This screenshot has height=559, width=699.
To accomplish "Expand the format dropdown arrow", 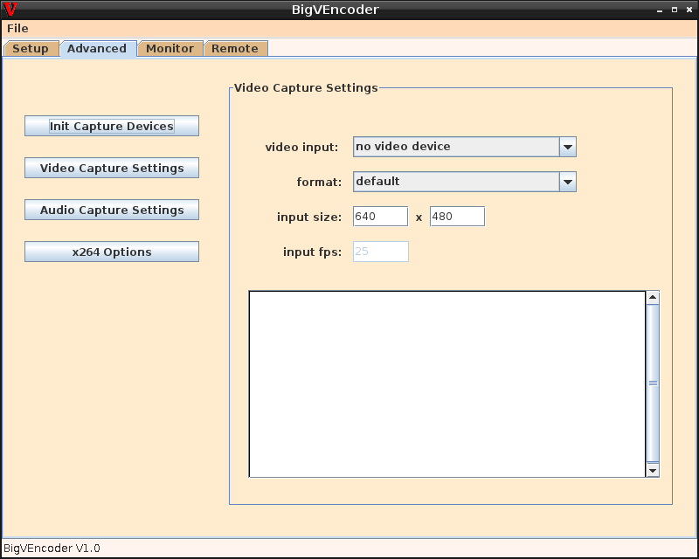I will tap(567, 182).
